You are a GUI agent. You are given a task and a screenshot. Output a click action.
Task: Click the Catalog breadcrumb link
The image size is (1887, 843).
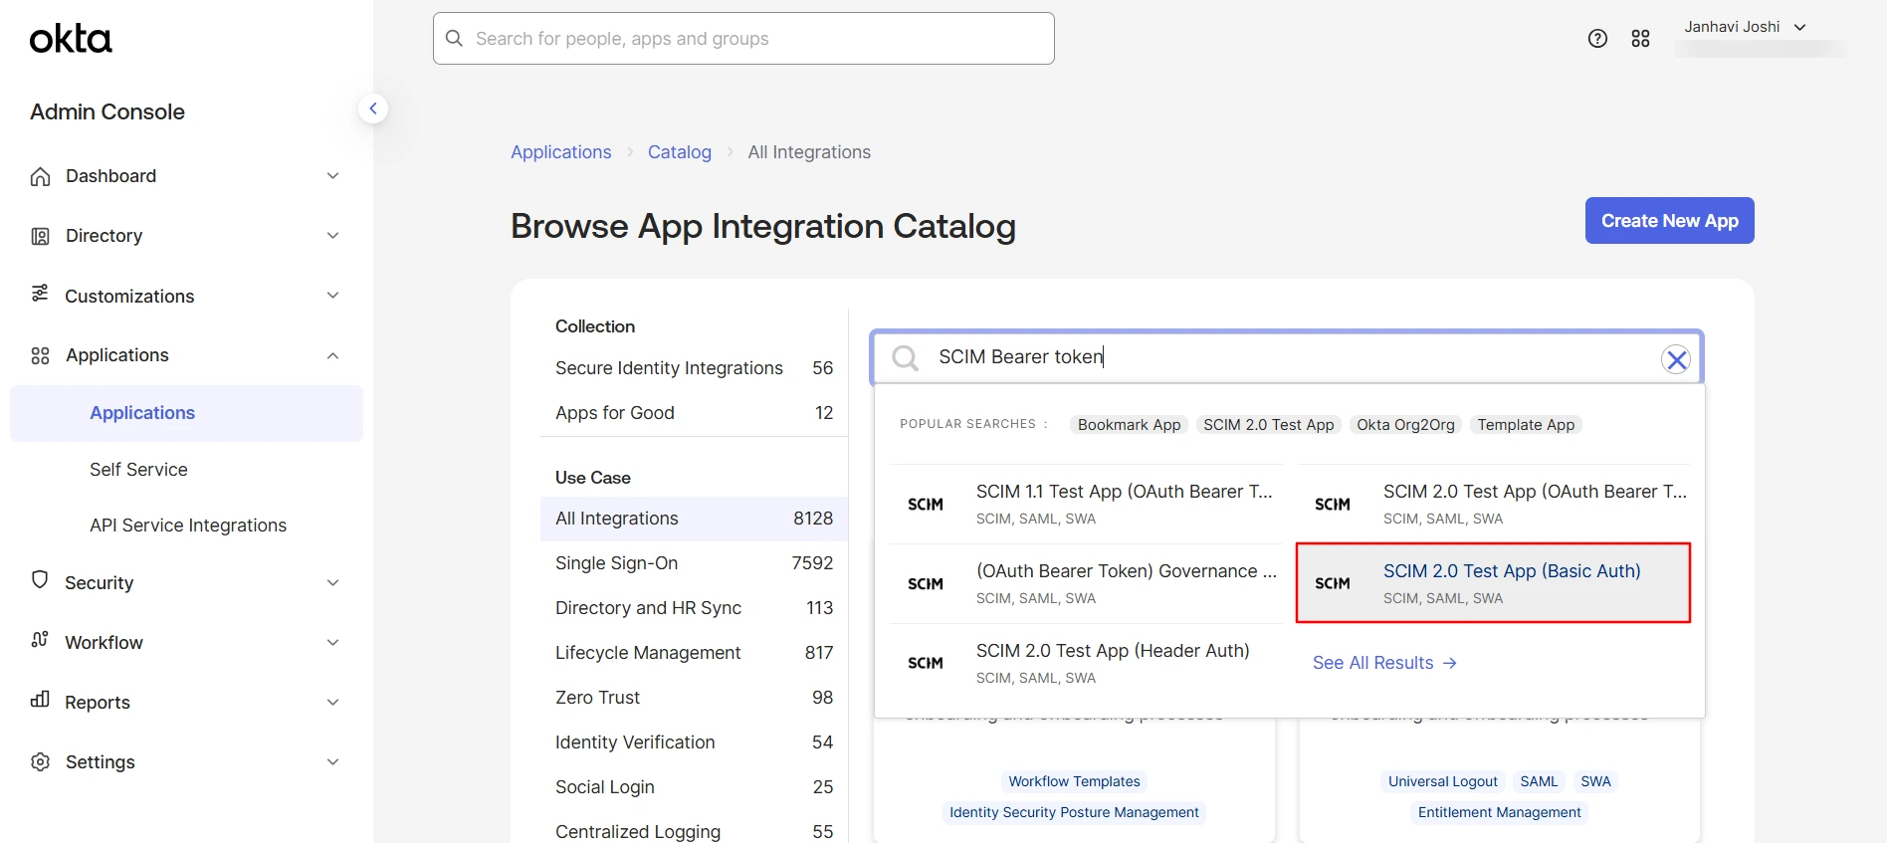[680, 152]
